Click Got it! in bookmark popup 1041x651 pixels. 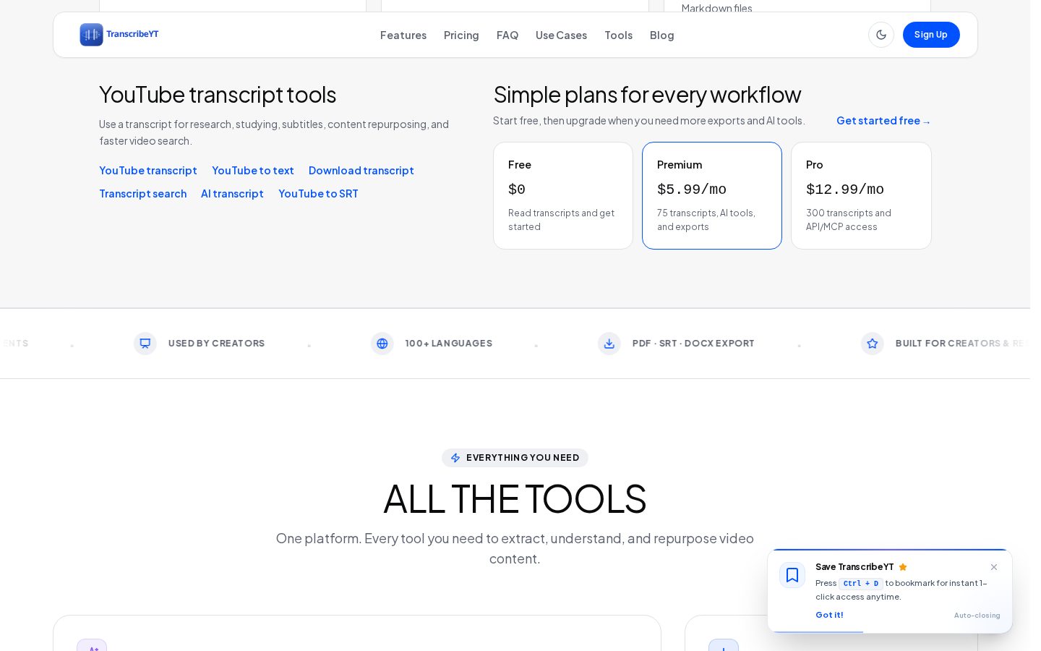tap(829, 615)
